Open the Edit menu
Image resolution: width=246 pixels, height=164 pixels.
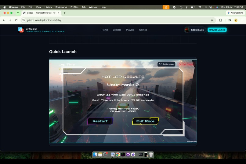31,7
